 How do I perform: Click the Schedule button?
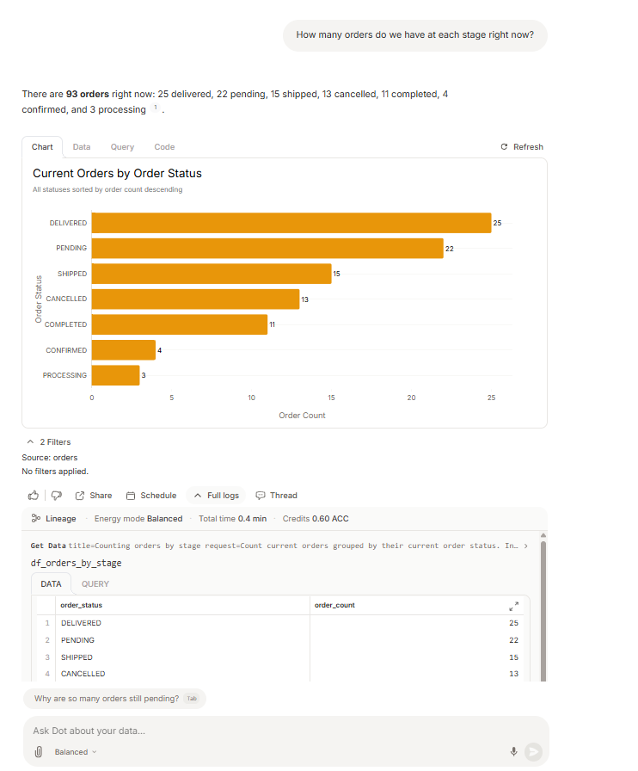[151, 495]
